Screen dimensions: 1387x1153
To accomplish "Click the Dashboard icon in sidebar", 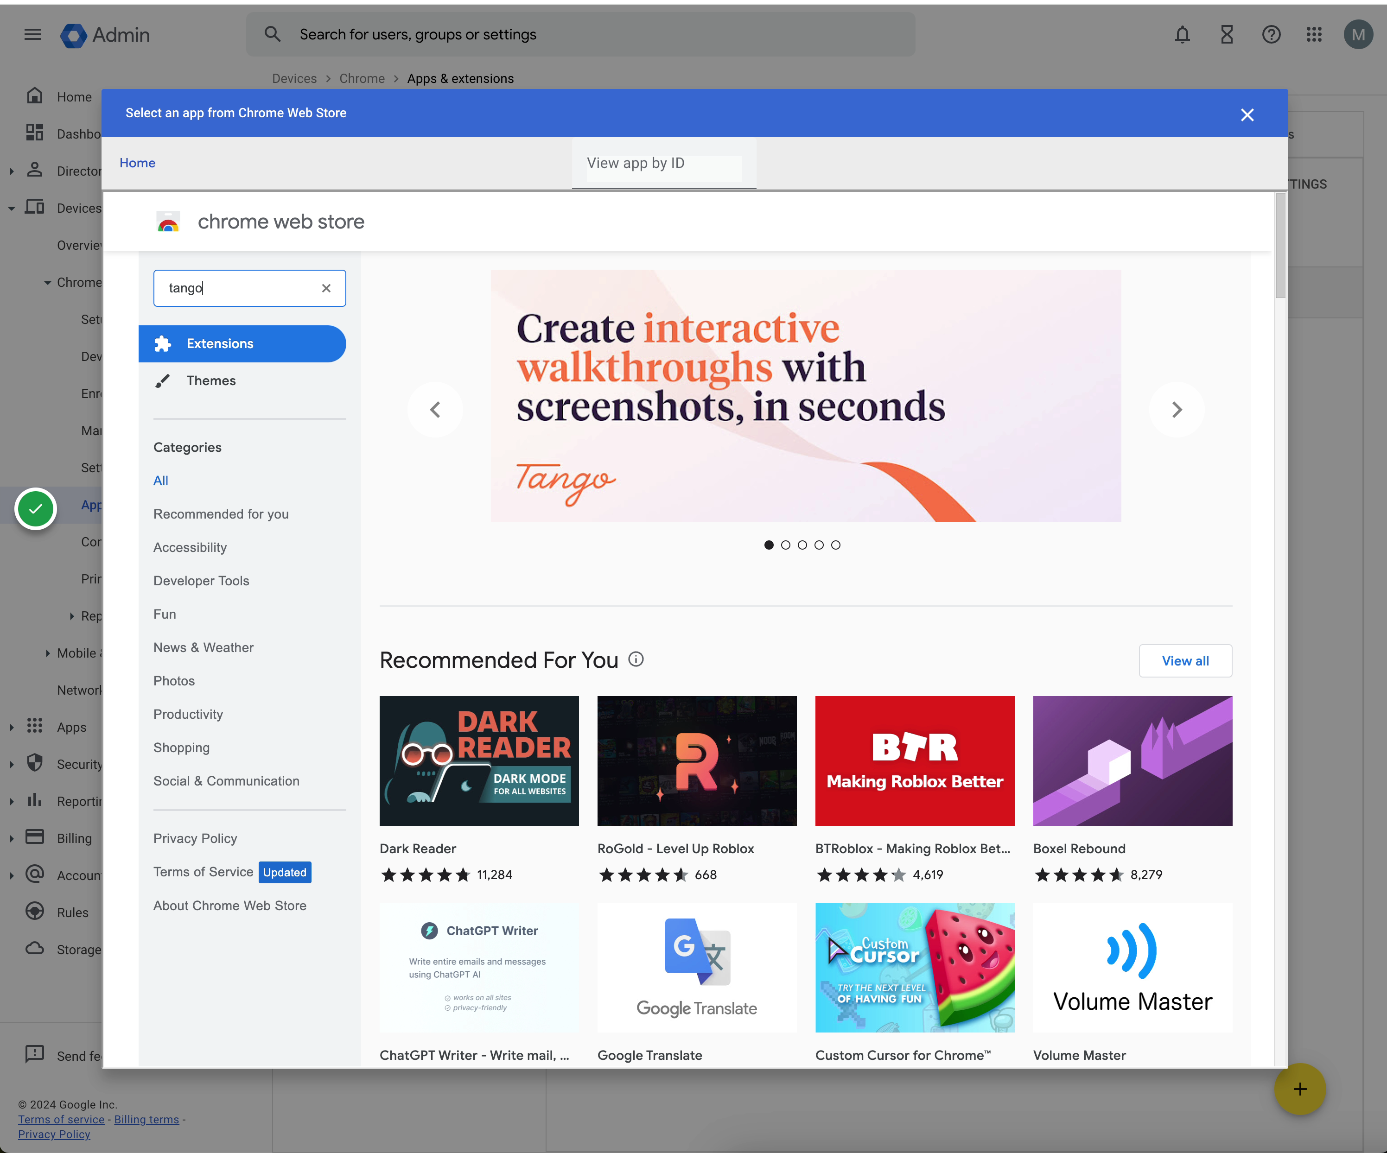I will tap(34, 133).
